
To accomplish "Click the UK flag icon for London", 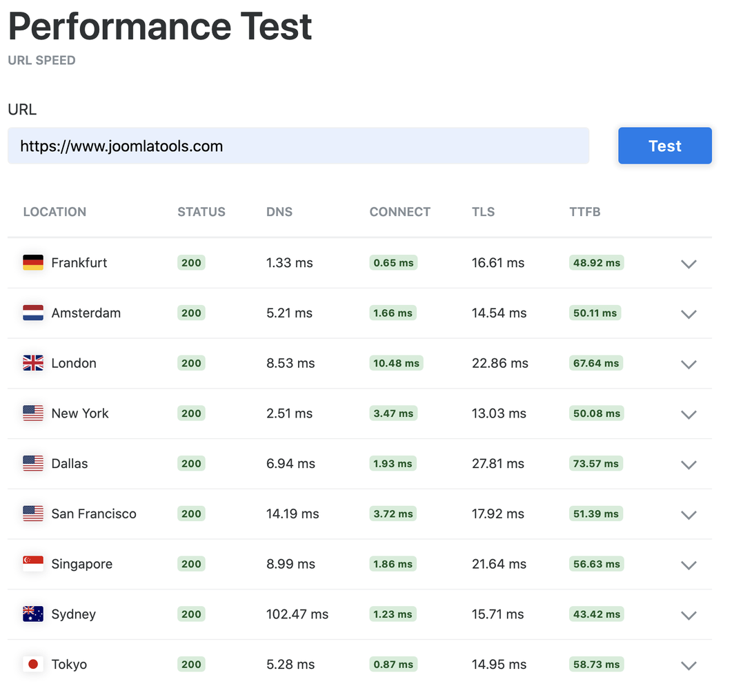I will tap(33, 363).
